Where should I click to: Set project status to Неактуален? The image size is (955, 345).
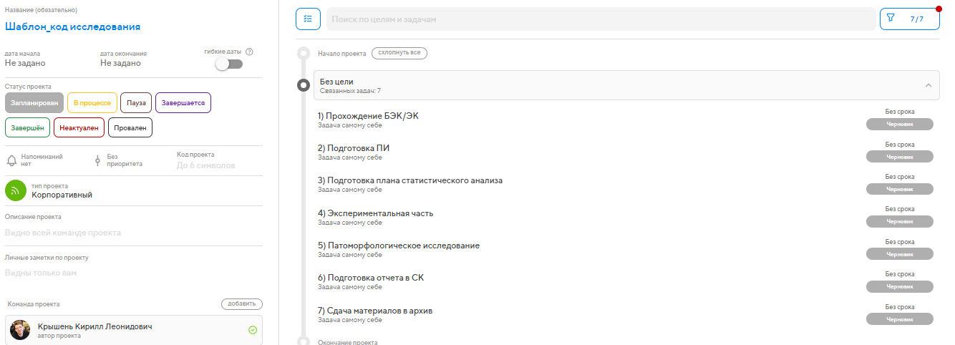pos(79,127)
